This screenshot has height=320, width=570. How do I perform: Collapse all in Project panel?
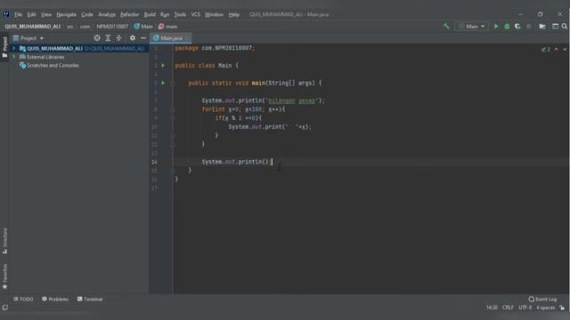118,37
